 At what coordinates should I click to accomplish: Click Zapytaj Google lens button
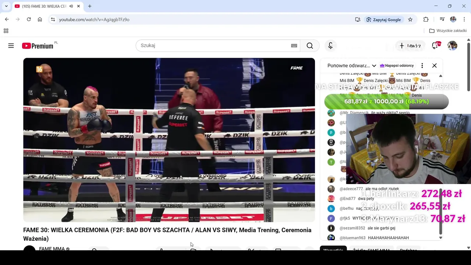coord(384,20)
